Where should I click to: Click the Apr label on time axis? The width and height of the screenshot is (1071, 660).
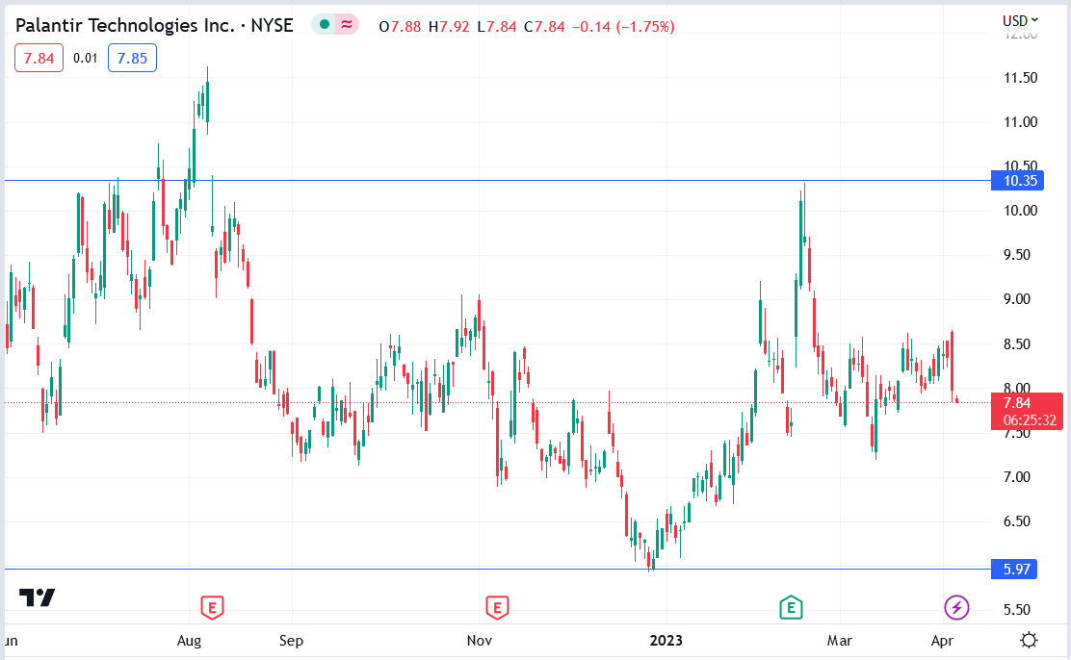[942, 640]
